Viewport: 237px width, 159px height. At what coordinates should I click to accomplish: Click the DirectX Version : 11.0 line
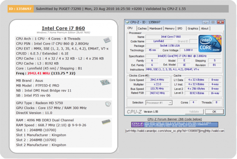(34, 113)
